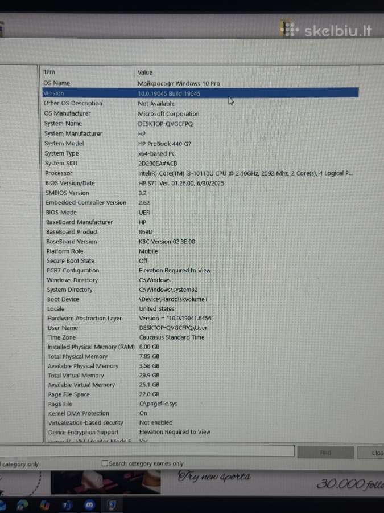This screenshot has width=384, height=513.
Task: Click the '7.85 GB' total memory value
Action: point(149,356)
